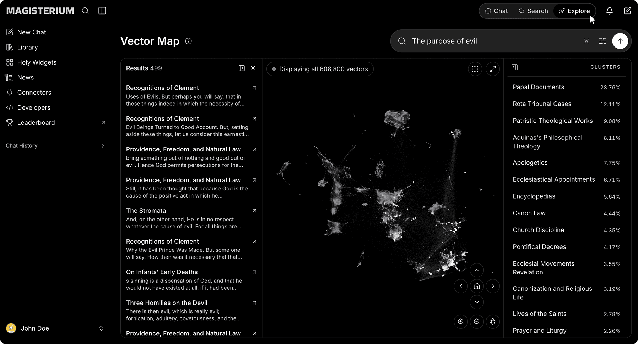The image size is (638, 344).
Task: Activate the box selection tool on the map
Action: [475, 69]
